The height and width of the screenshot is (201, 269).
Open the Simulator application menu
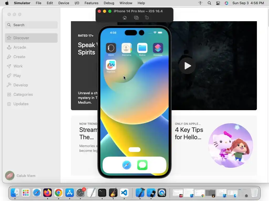pos(22,3)
